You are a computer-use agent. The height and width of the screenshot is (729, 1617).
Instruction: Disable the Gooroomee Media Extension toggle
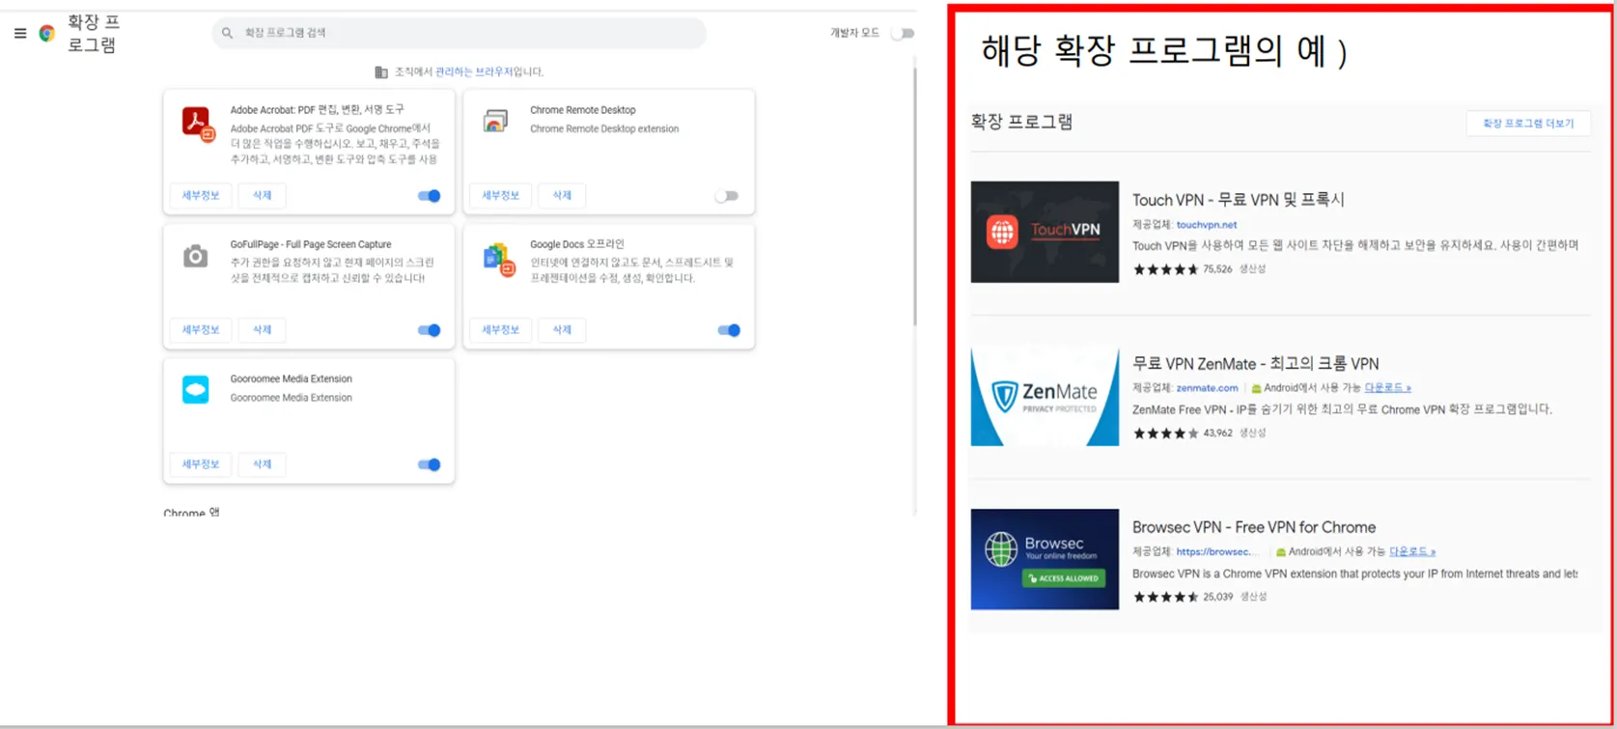[x=430, y=464]
